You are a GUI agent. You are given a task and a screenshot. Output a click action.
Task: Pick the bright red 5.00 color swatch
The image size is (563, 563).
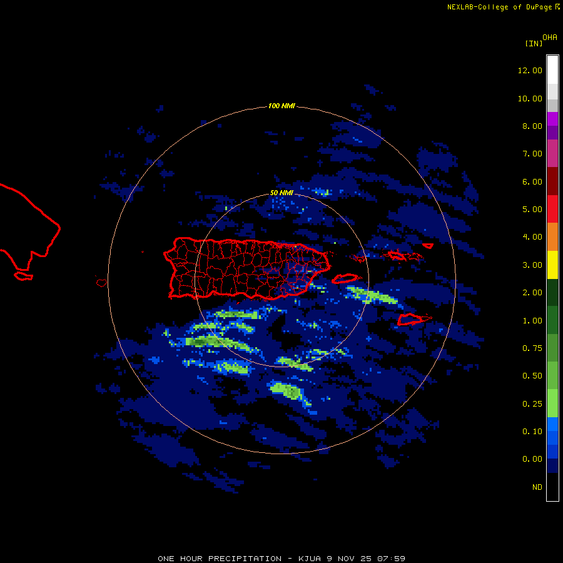coord(552,209)
